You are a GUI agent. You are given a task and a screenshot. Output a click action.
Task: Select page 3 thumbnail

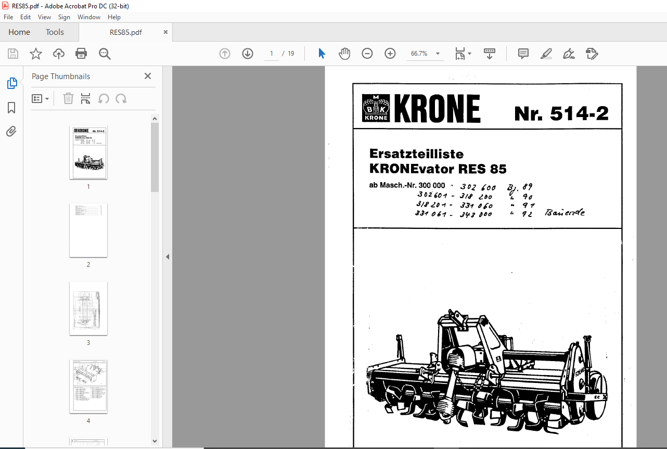click(x=88, y=309)
